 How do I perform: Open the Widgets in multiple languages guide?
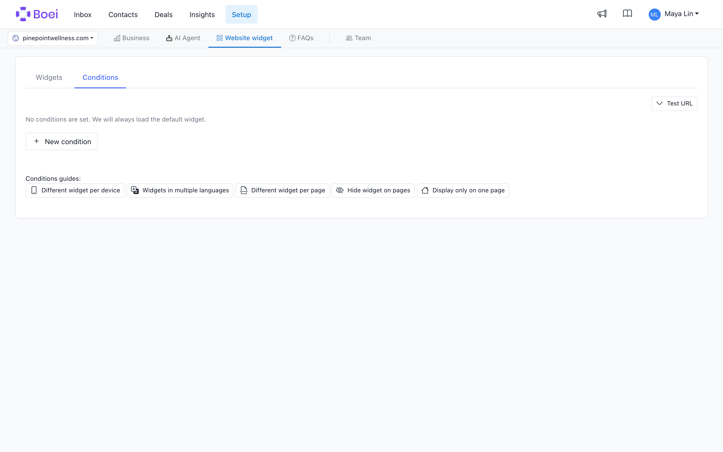click(x=180, y=190)
